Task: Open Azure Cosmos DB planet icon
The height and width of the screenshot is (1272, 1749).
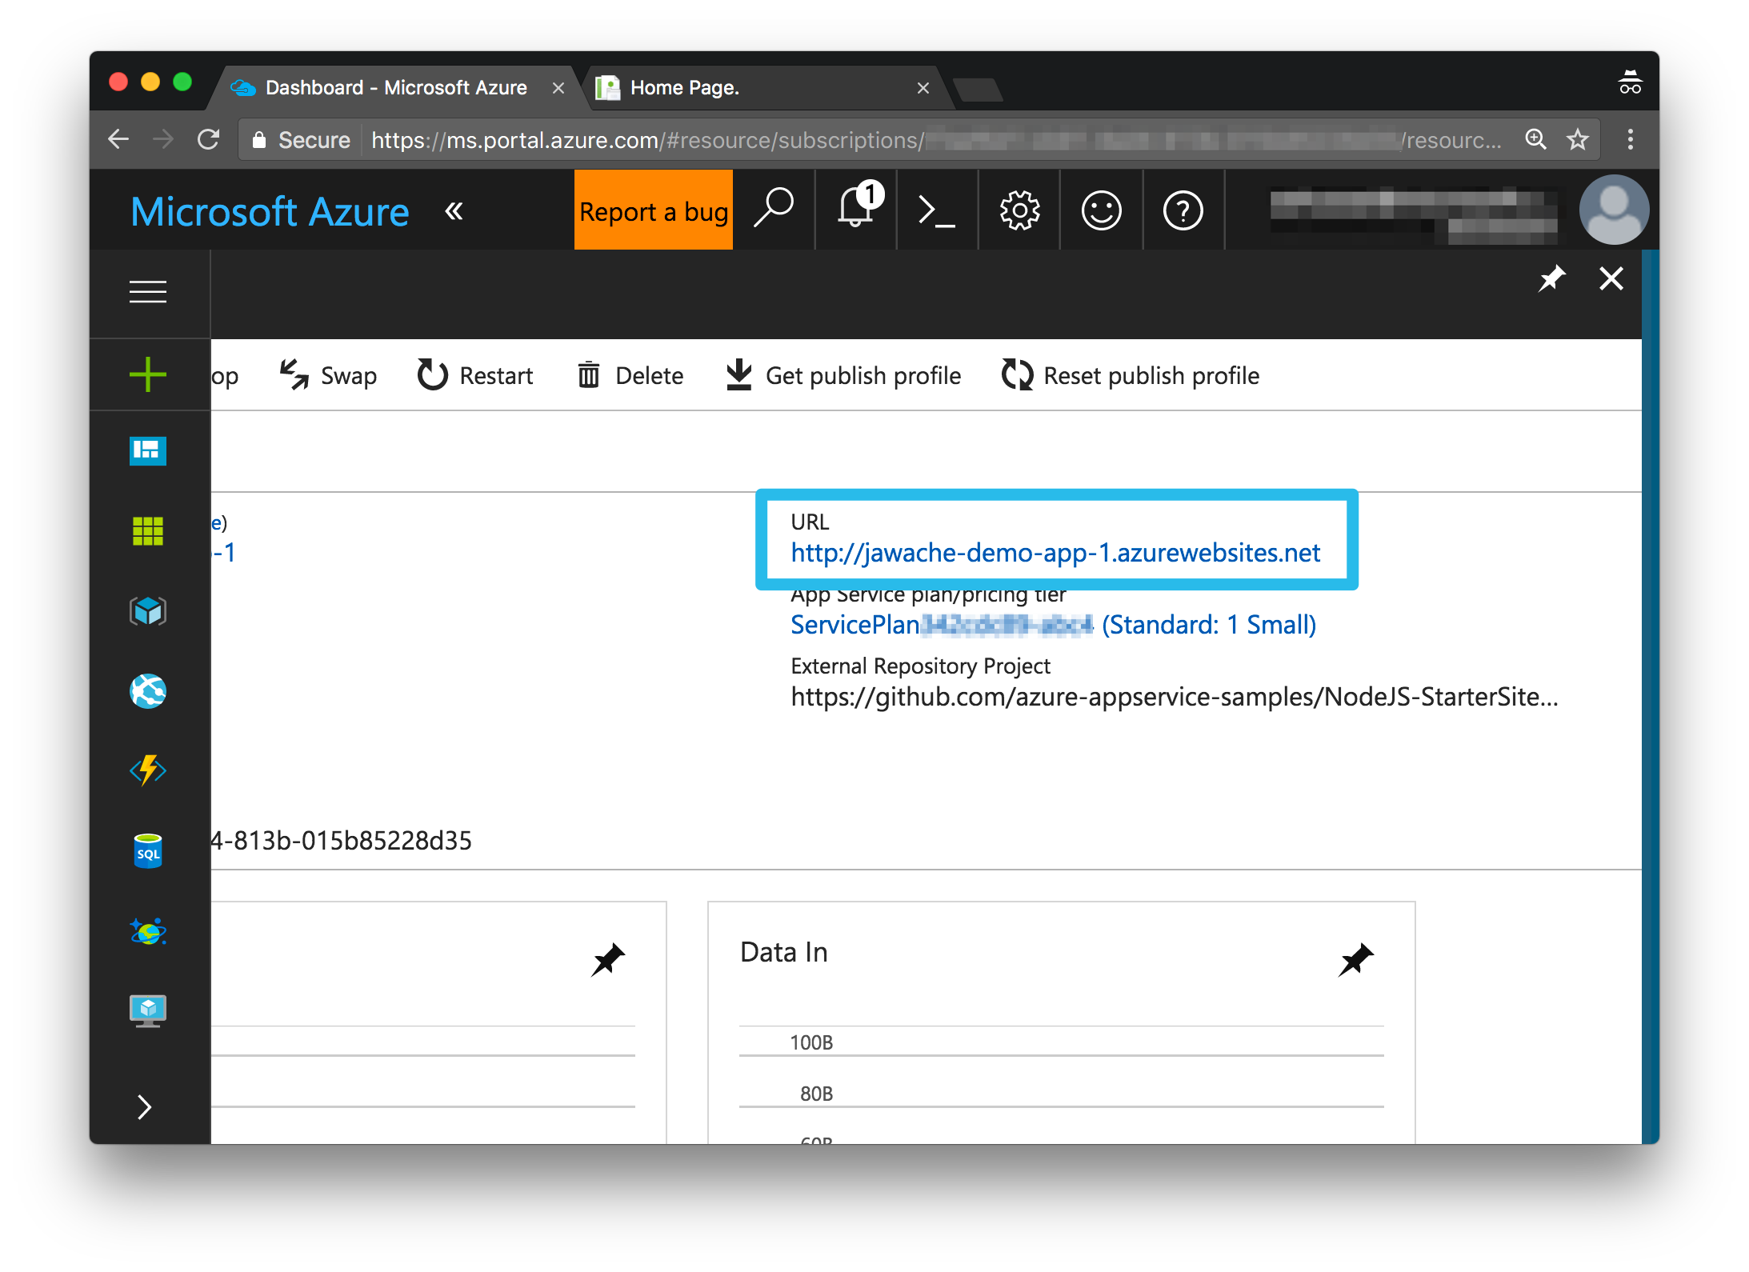Action: tap(148, 931)
